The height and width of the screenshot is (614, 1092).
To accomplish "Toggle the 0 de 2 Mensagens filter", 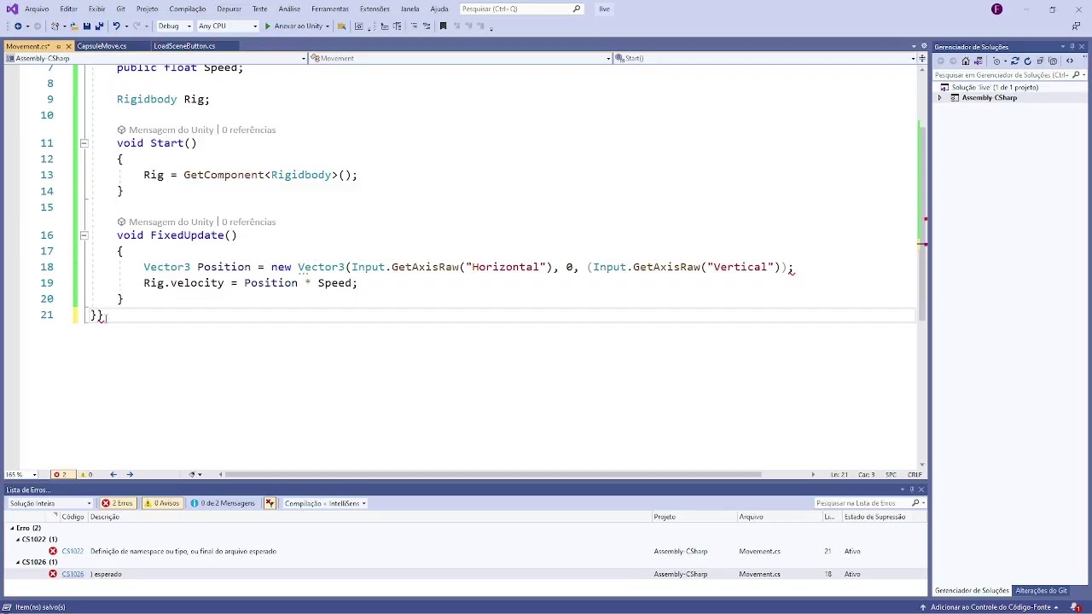I will (223, 503).
